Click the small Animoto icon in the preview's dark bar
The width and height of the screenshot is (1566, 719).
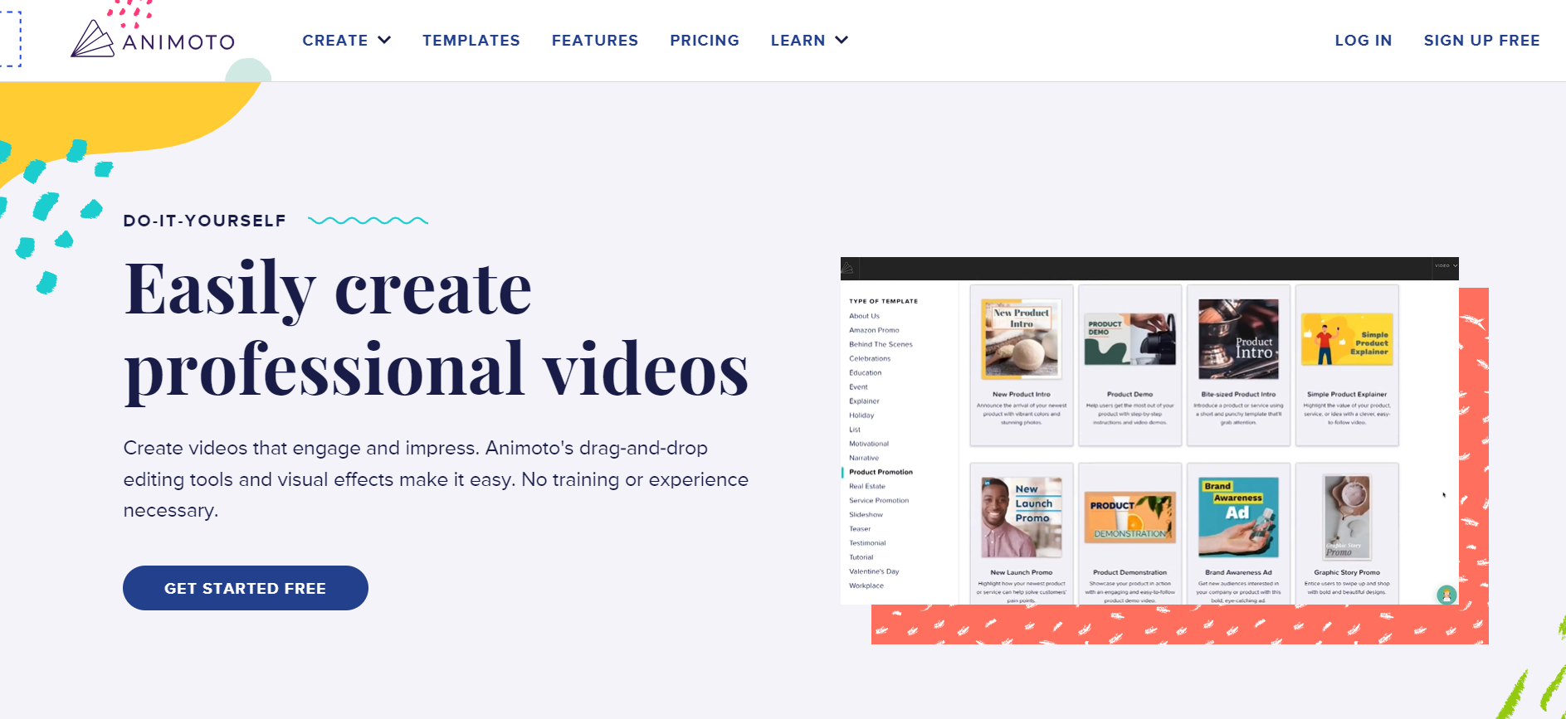click(x=847, y=268)
